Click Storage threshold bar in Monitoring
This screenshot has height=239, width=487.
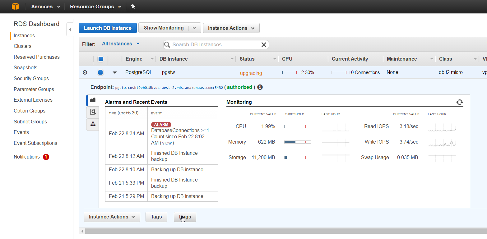point(298,158)
